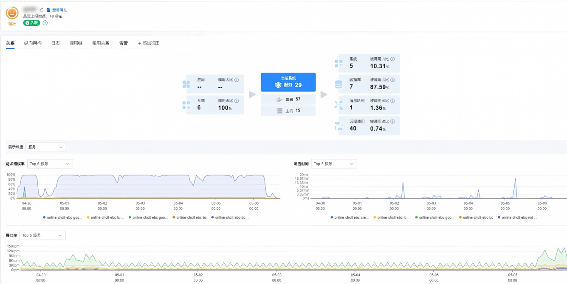Click info icon for 消息队列 被调用占比
567x284 pixels.
coord(392,100)
